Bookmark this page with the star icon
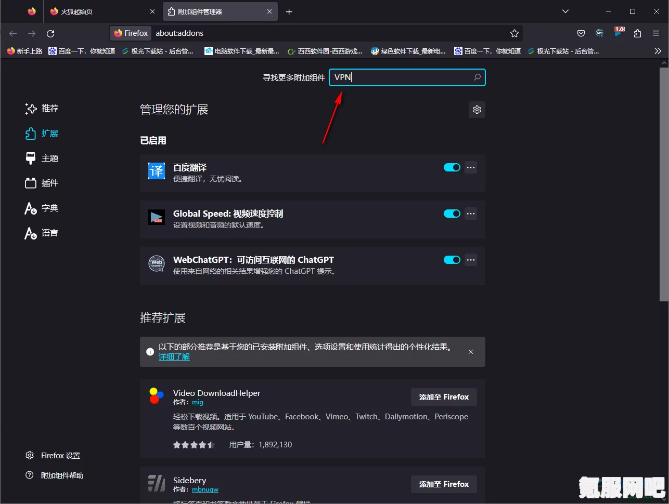Viewport: 669px width, 504px height. [x=514, y=33]
